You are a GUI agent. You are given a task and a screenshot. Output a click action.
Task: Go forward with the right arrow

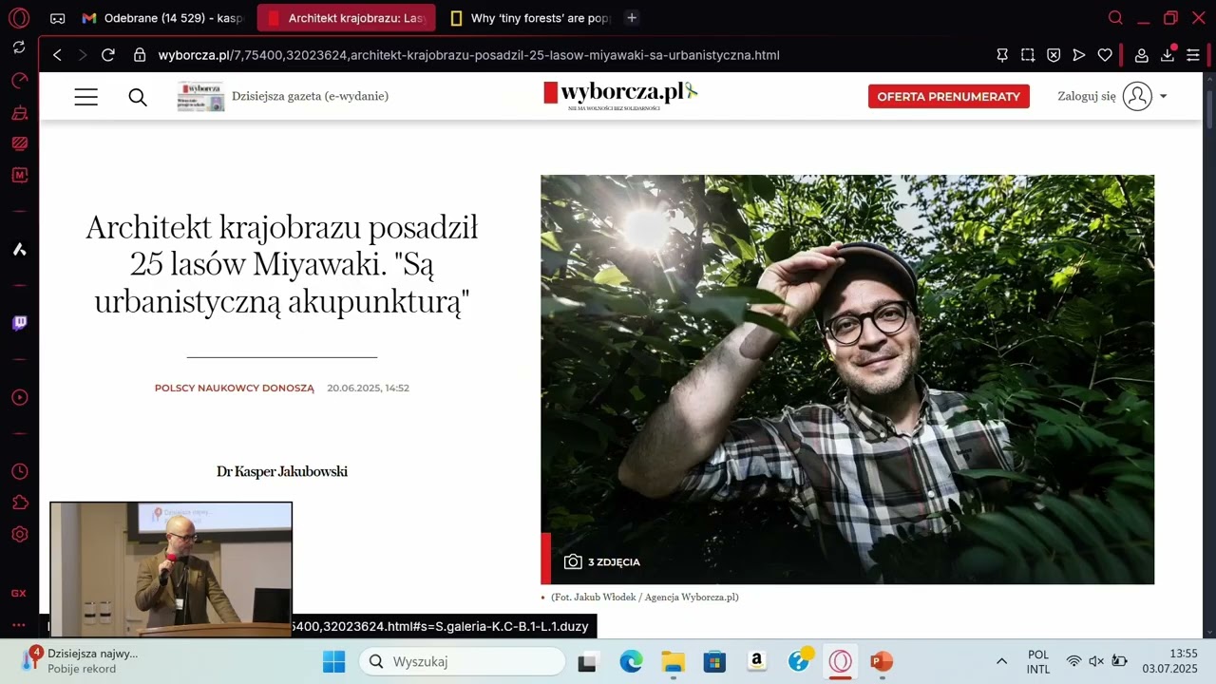82,55
